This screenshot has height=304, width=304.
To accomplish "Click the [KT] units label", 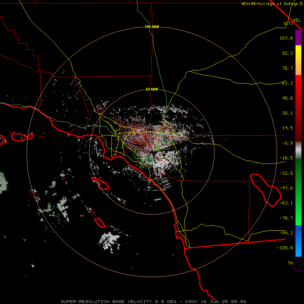I will point(288,23).
